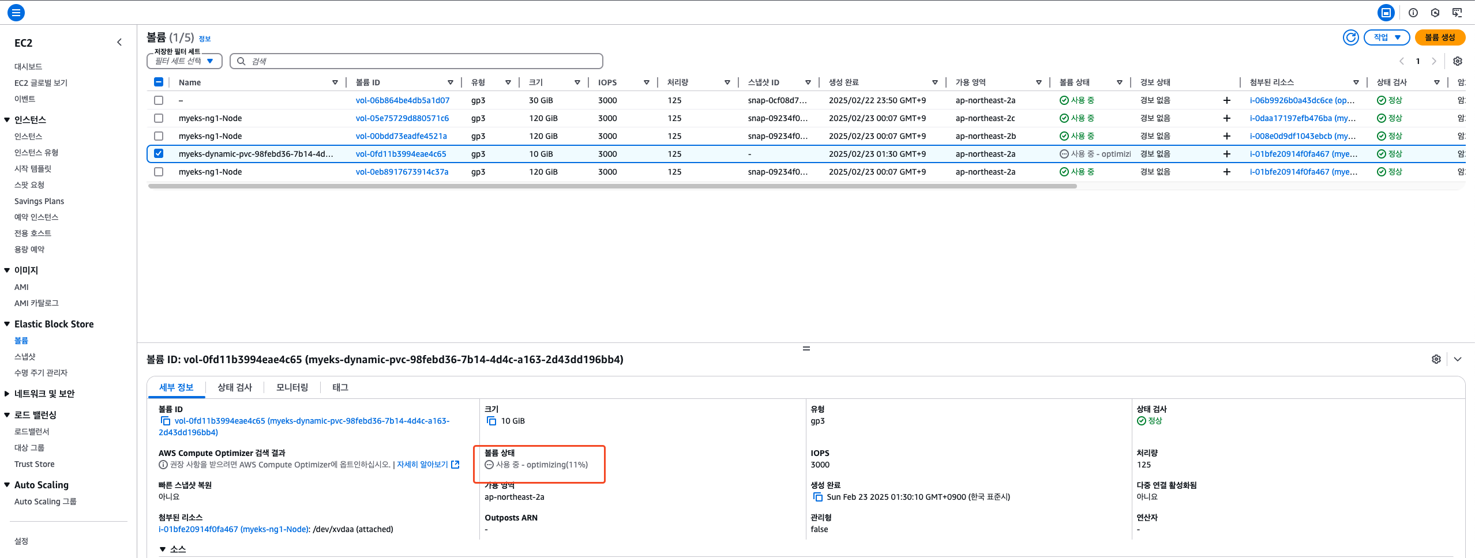Click plus icon in vol-0eb8917673914c37a row

(1227, 172)
